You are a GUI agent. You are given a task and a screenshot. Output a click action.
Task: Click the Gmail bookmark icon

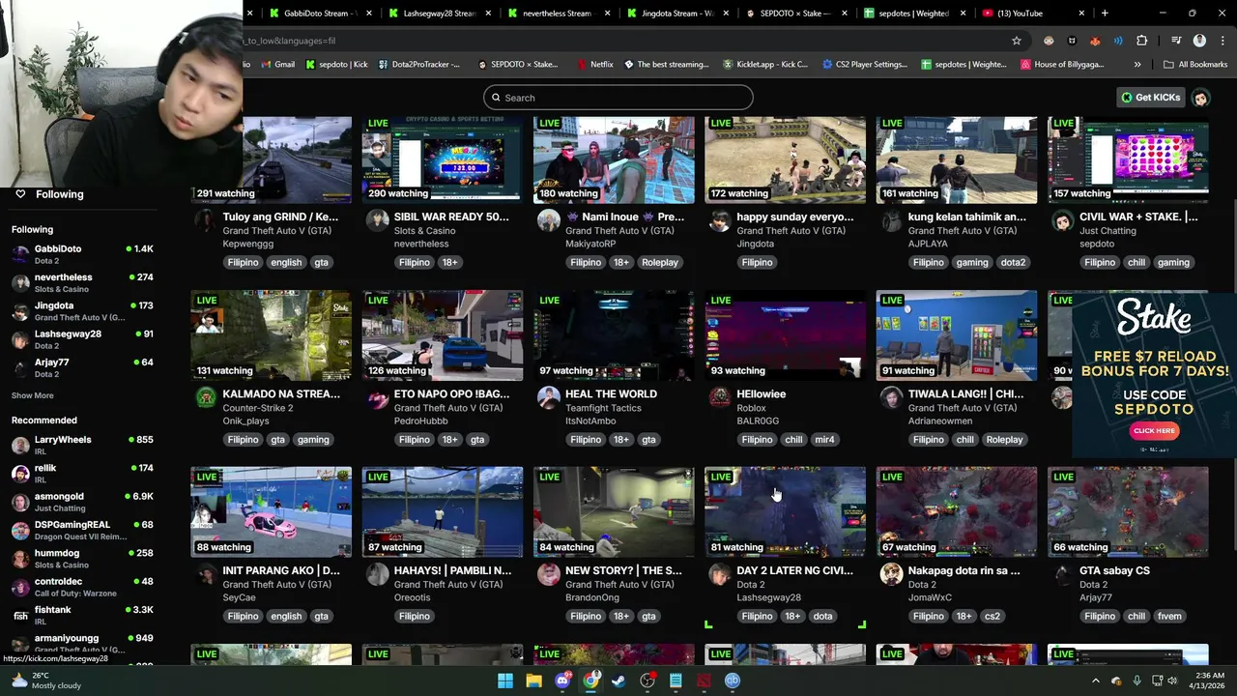point(264,65)
